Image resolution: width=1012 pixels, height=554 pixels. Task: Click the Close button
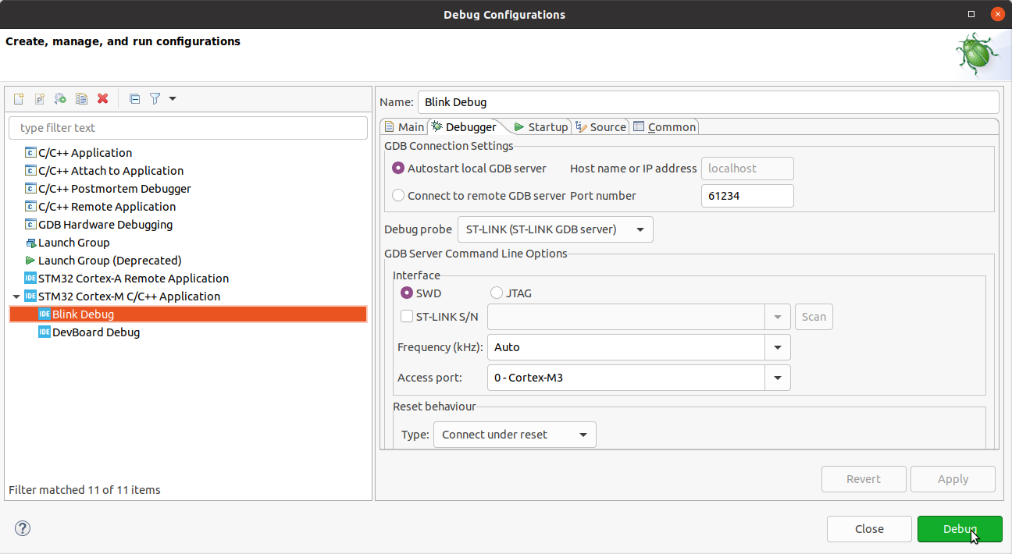pyautogui.click(x=869, y=529)
